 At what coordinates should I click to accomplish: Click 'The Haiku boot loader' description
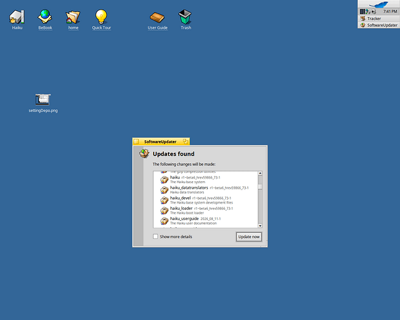click(x=187, y=213)
